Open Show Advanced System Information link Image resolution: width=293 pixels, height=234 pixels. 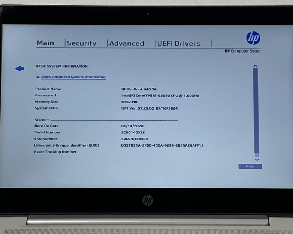74,77
